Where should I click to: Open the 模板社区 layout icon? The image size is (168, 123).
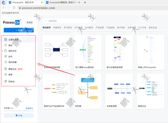[6, 69]
